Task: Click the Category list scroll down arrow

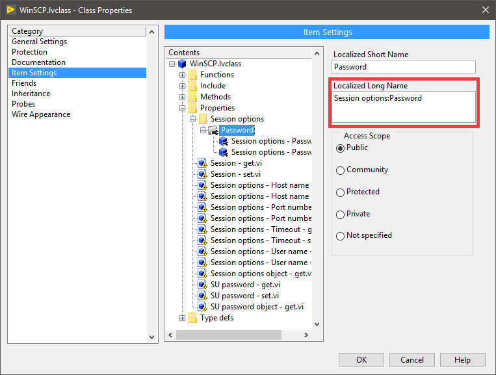Action: click(x=152, y=337)
